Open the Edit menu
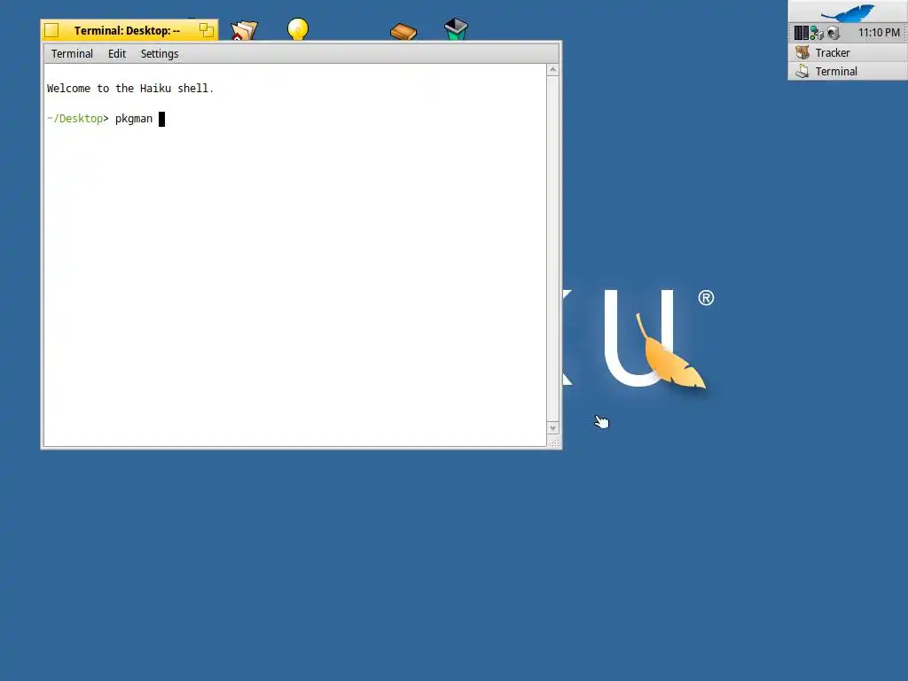The width and height of the screenshot is (908, 681). pyautogui.click(x=116, y=54)
